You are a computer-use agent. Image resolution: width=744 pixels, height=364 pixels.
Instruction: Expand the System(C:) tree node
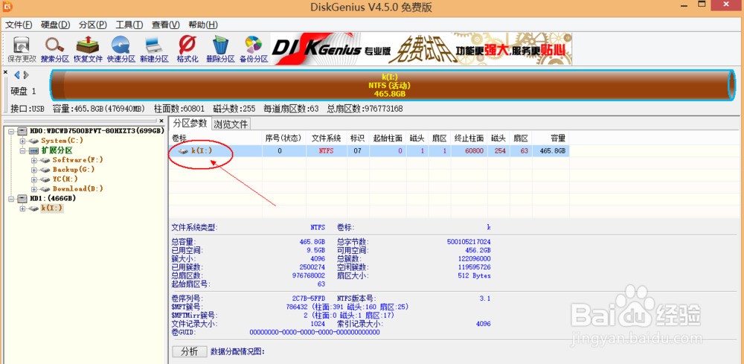pyautogui.click(x=22, y=141)
